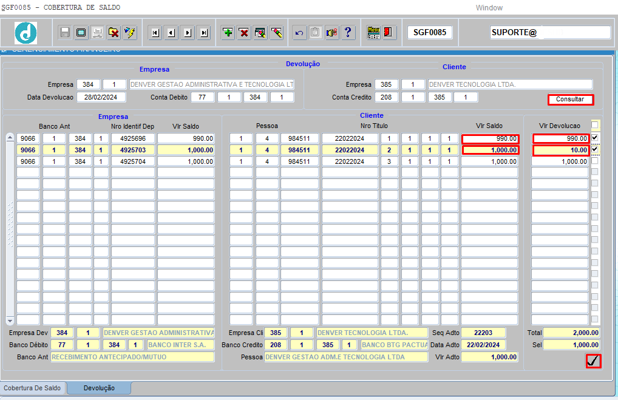The width and height of the screenshot is (618, 400).
Task: Click Empresa Vlr Saldo cell showing 990.00
Action: point(186,138)
